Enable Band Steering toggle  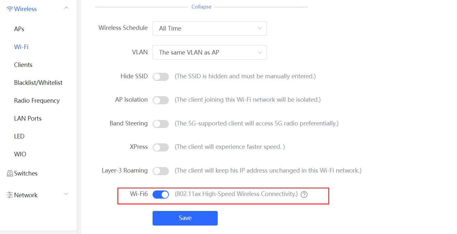[x=161, y=124]
